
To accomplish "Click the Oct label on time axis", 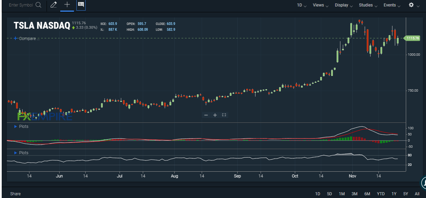I will click(x=295, y=176).
